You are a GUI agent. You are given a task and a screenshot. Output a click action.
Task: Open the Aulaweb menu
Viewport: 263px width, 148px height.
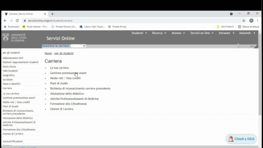[x=247, y=33]
